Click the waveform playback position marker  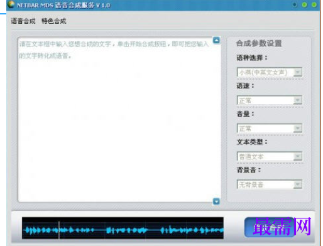click(x=59, y=230)
